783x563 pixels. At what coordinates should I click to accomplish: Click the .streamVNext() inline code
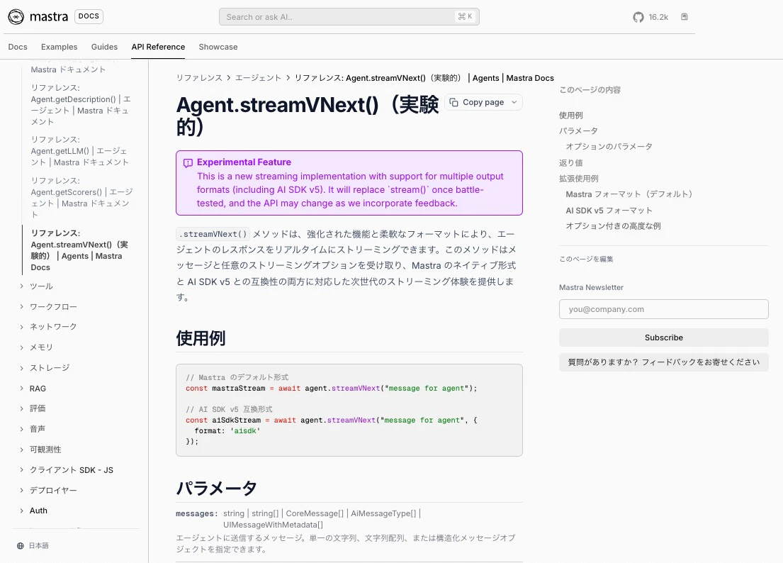pyautogui.click(x=213, y=234)
